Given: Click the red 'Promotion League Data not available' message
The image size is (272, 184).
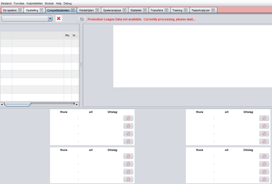Looking at the screenshot, I should (x=141, y=19).
